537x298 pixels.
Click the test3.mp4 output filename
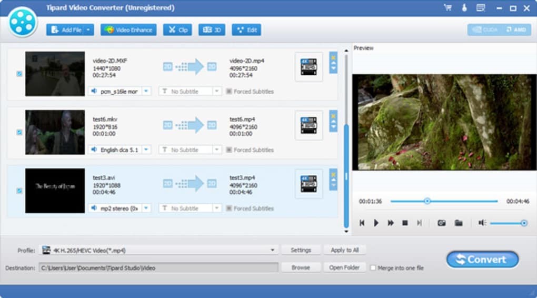pyautogui.click(x=242, y=178)
